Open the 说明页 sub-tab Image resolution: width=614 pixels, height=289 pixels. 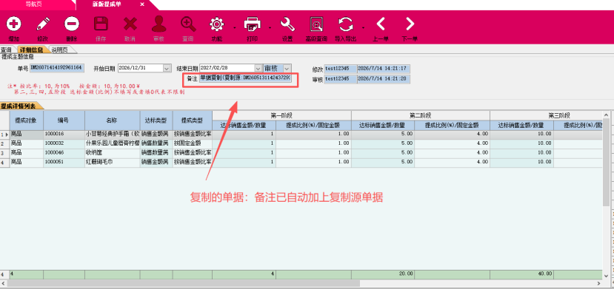(60, 50)
